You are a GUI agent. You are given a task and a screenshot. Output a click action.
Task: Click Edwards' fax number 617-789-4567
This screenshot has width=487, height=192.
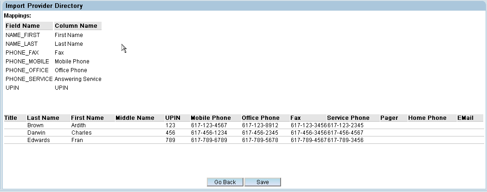pos(309,140)
